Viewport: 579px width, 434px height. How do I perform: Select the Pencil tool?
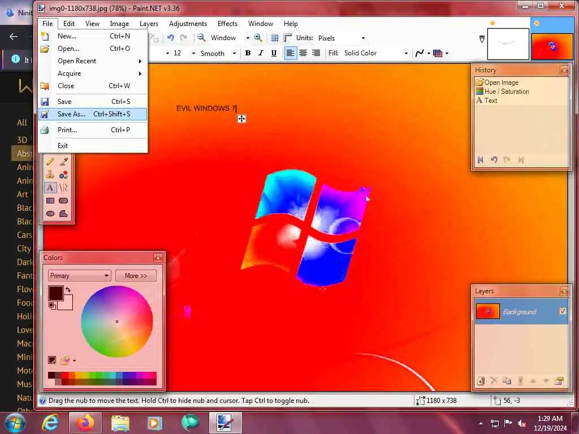[50, 162]
